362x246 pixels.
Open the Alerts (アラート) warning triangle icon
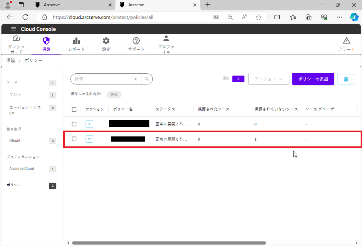(x=346, y=41)
